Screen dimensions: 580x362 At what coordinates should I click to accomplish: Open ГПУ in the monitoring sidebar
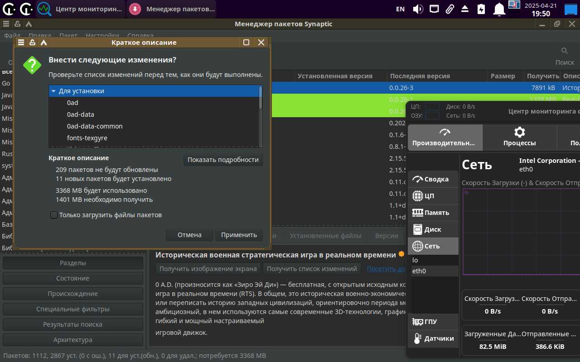pos(433,322)
